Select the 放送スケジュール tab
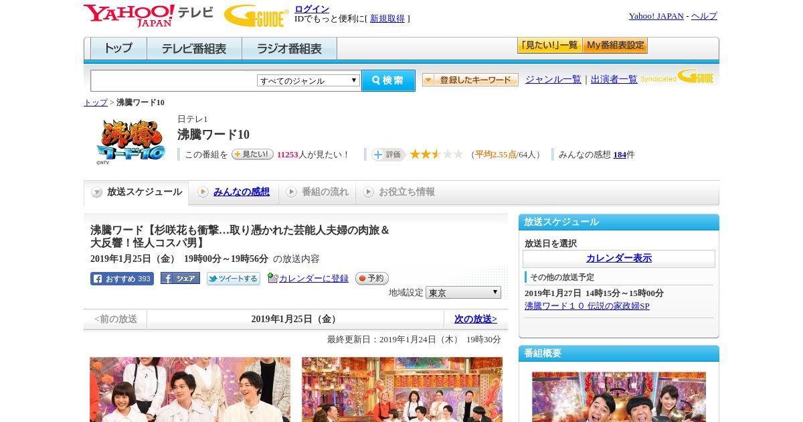803x422 pixels. pyautogui.click(x=137, y=192)
